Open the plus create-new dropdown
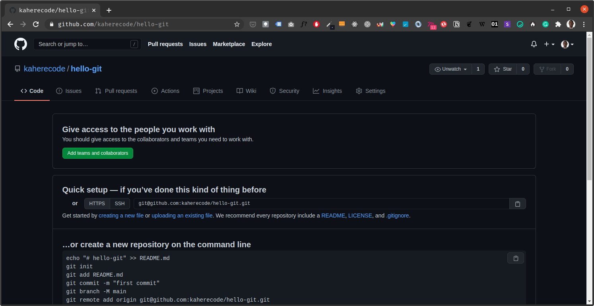Image resolution: width=594 pixels, height=306 pixels. 549,44
